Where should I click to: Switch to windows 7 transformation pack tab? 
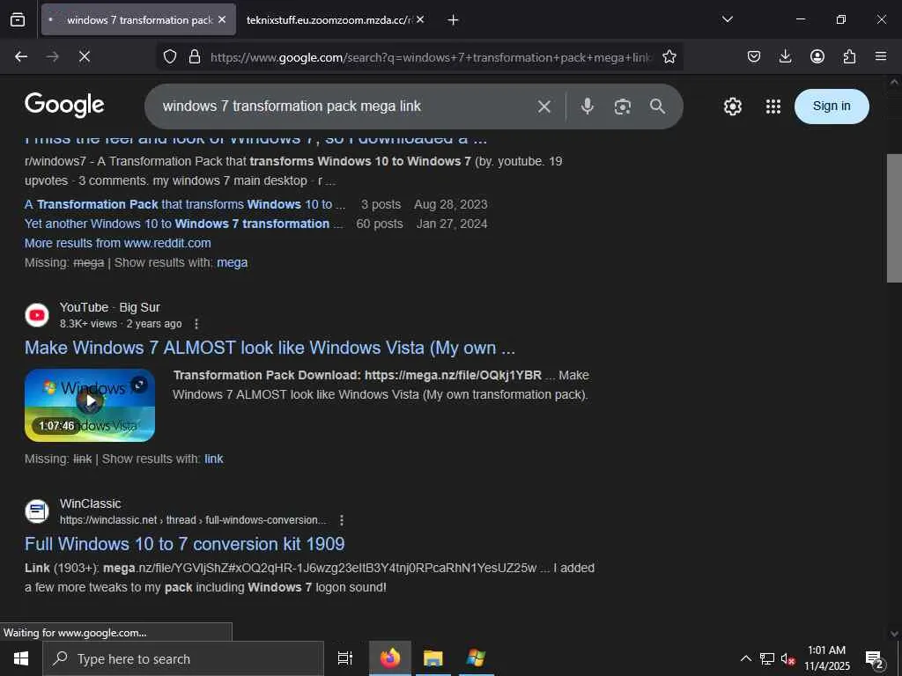pos(138,19)
